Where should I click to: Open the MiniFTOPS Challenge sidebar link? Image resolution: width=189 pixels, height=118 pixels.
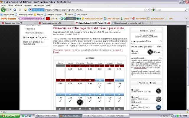(35, 33)
